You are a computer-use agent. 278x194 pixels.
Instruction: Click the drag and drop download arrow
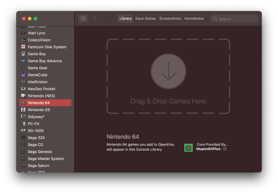point(168,71)
